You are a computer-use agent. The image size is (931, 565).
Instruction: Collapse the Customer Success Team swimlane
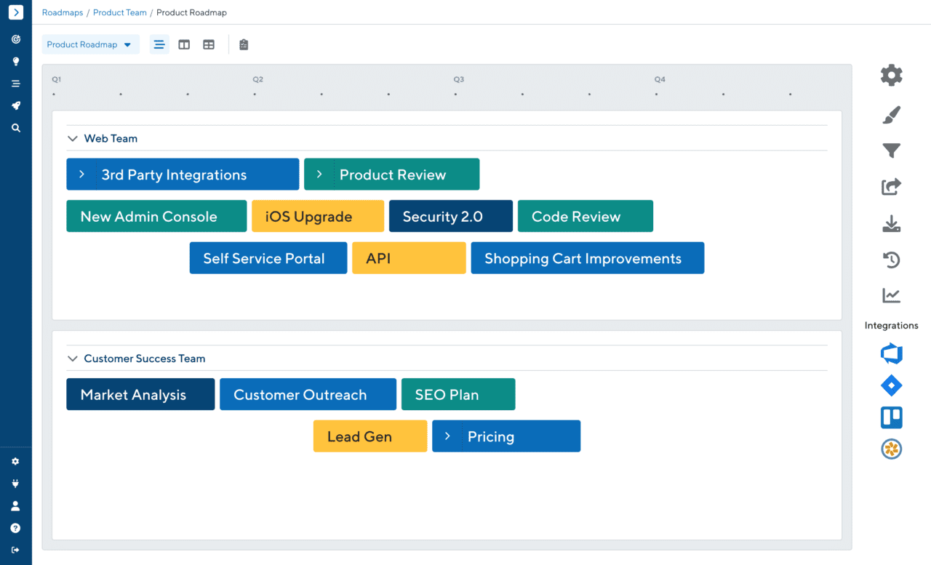(72, 358)
